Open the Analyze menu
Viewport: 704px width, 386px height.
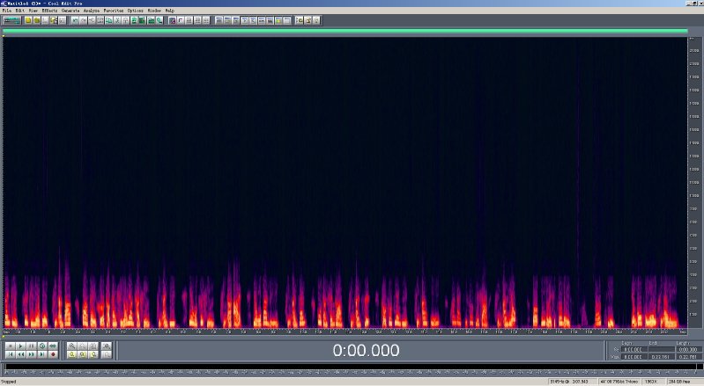(91, 11)
